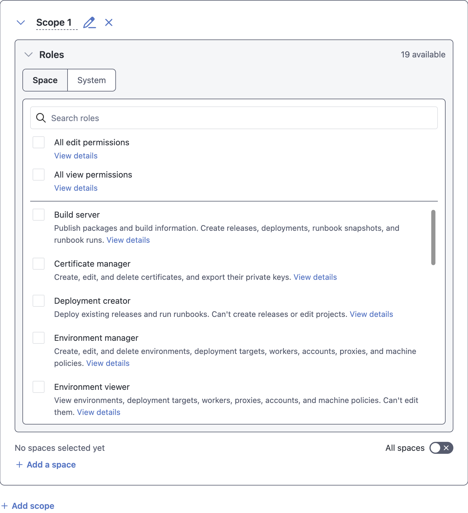Image resolution: width=468 pixels, height=513 pixels.
Task: Click the 'Environment viewer' role name
Action: [x=92, y=387]
